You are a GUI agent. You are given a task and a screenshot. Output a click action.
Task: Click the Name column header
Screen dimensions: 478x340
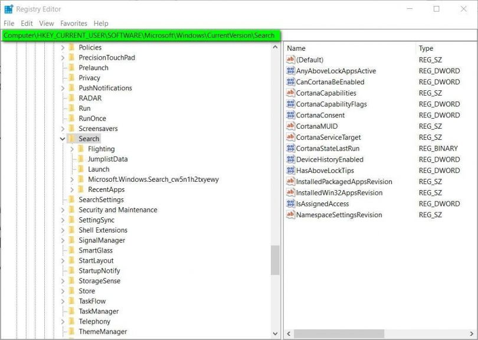tap(348, 48)
